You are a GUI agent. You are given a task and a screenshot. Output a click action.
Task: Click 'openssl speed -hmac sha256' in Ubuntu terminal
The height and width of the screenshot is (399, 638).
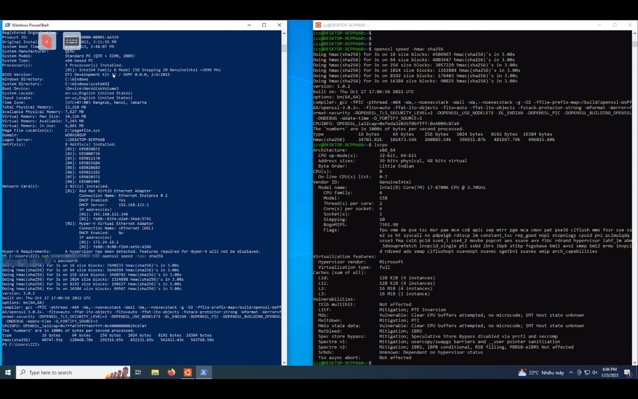click(408, 49)
